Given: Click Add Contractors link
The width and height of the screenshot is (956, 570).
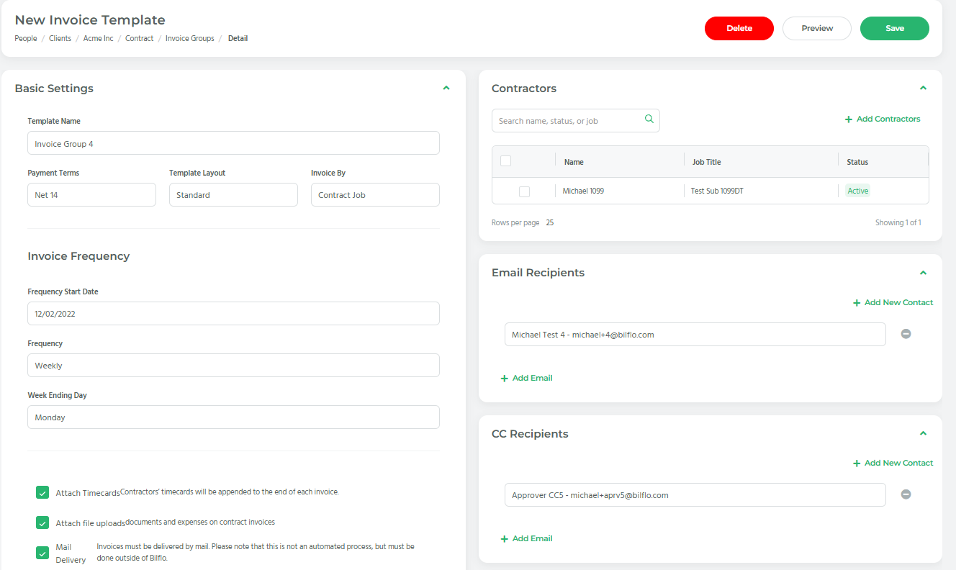Looking at the screenshot, I should click(x=883, y=119).
